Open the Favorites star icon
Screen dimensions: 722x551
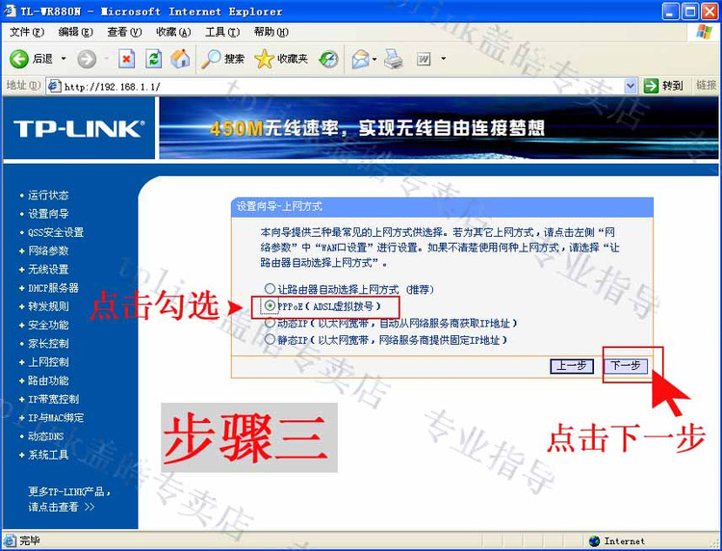coord(265,59)
